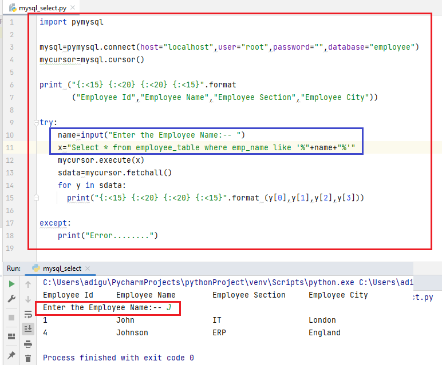Click the restore layout icon in Run sidebar
442x365 pixels.
11,336
